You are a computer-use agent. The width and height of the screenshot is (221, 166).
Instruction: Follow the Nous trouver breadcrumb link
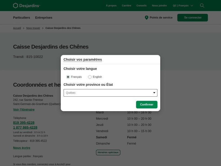tap(33, 28)
